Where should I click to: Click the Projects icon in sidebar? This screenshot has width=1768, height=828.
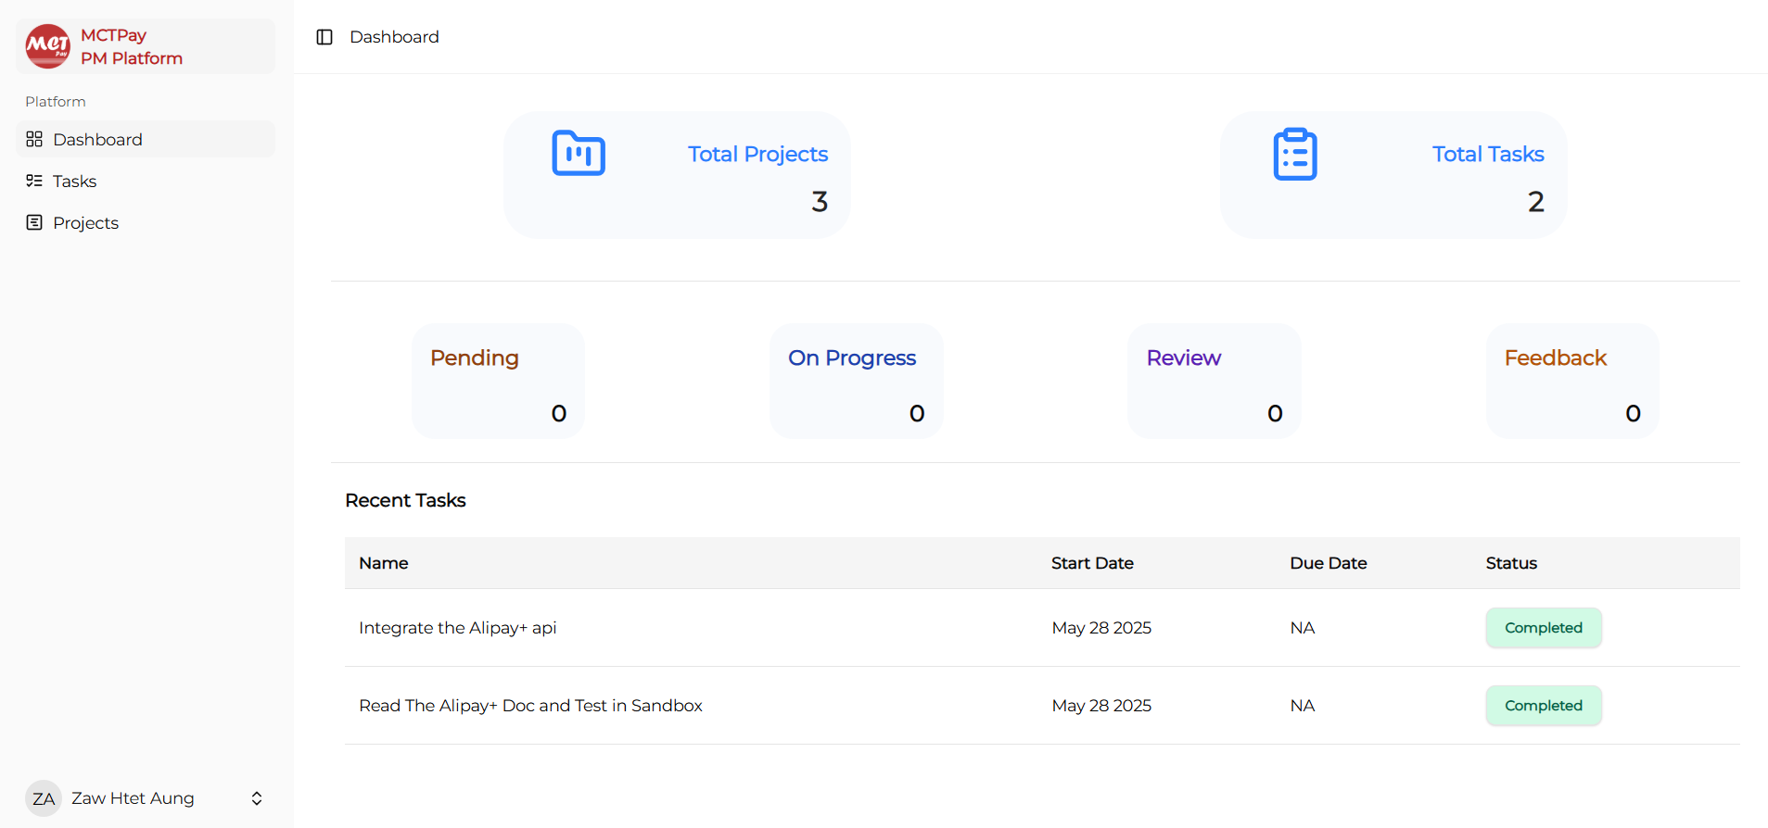pos(34,222)
